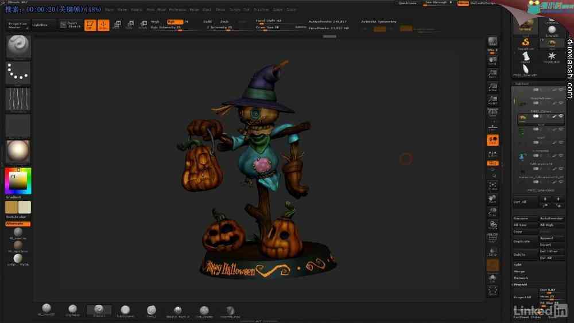This screenshot has height=323, width=574.
Task: Select the Scale transform icon in top shelf
Action: click(x=130, y=25)
